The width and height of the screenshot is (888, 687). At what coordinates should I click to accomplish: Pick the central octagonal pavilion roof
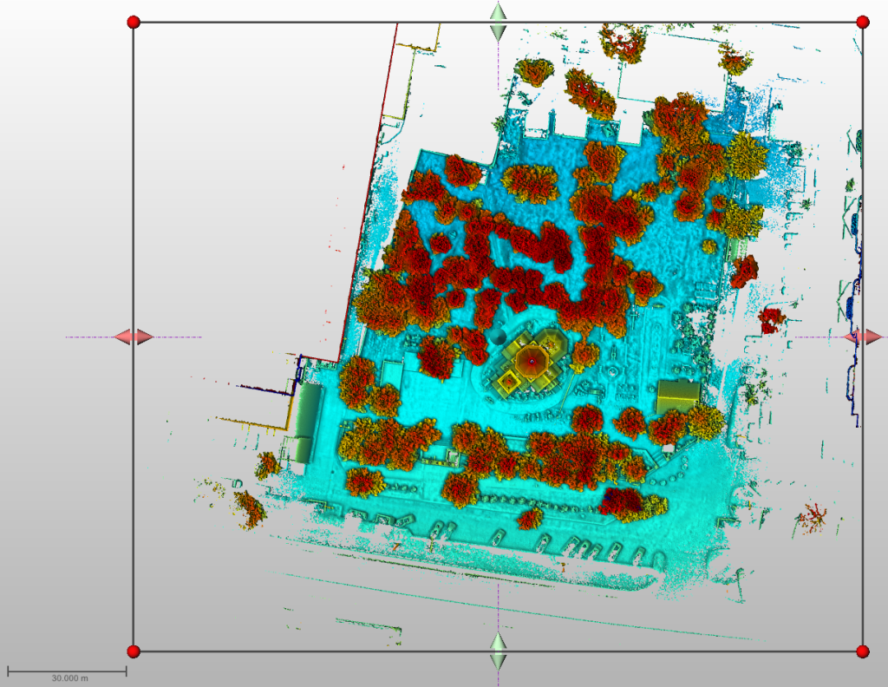pos(529,357)
